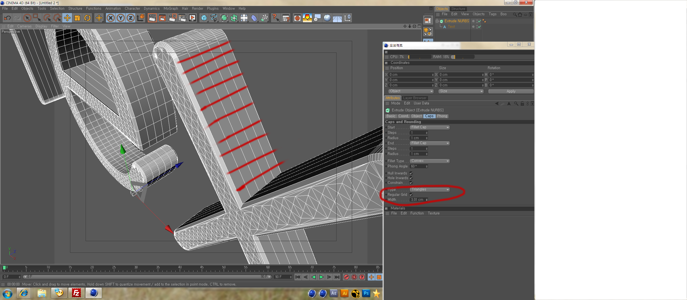
Task: Open the particle emitter icon
Action: click(264, 18)
